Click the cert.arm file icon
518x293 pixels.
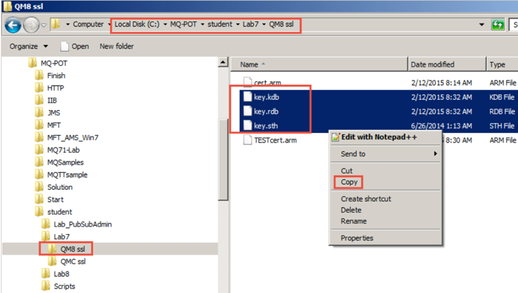[x=247, y=82]
